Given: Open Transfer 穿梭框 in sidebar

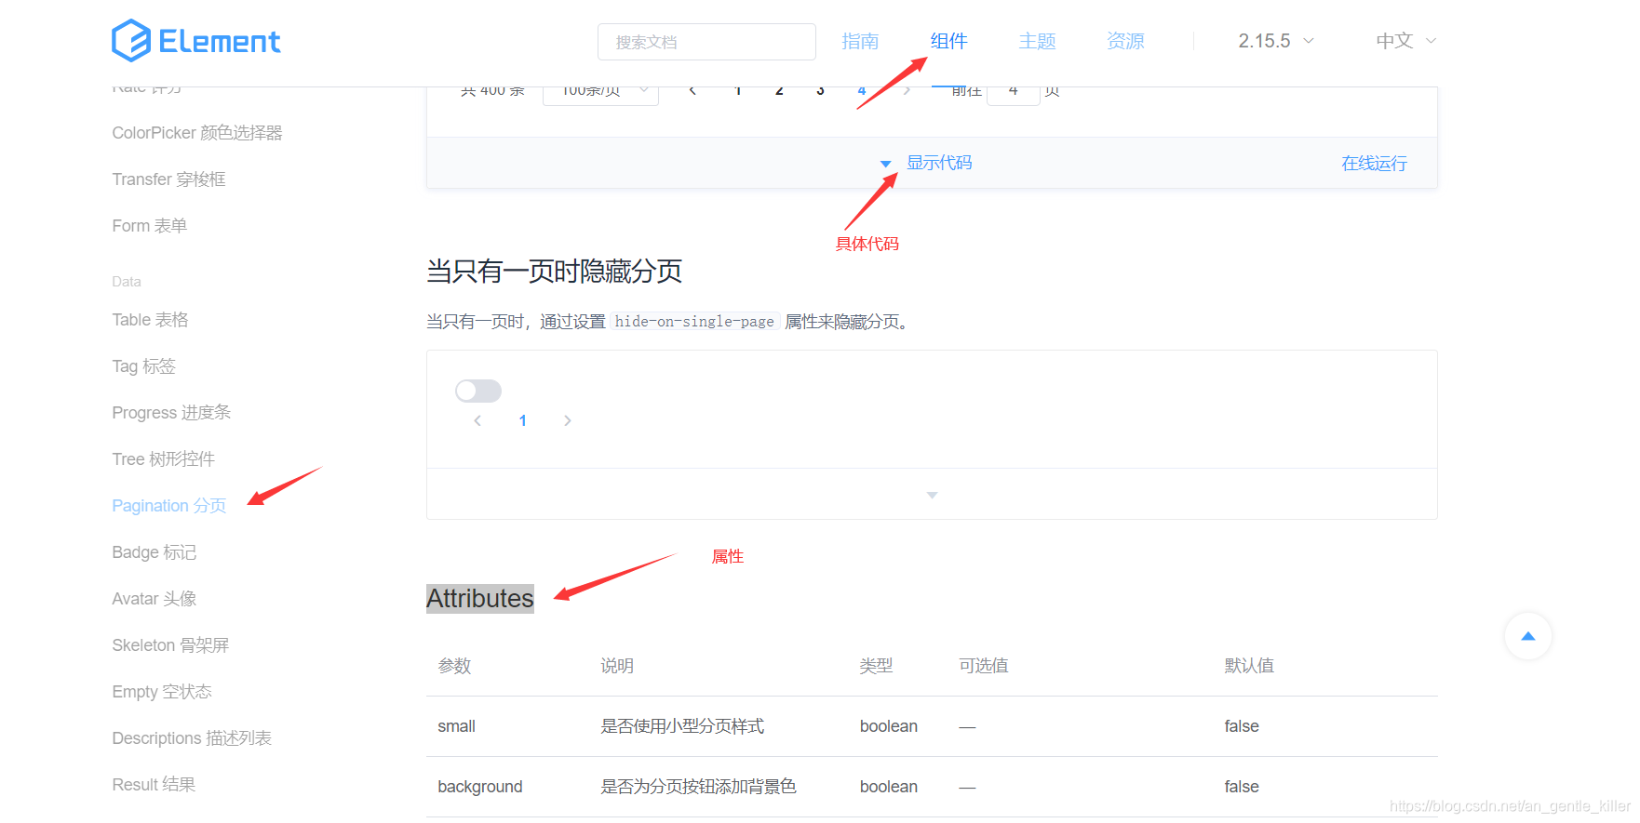Looking at the screenshot, I should coord(168,179).
